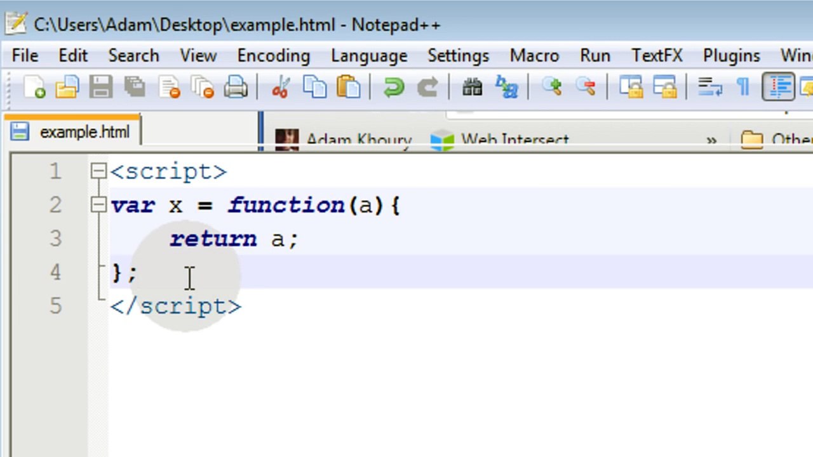Select the example.html tab
Image resolution: width=813 pixels, height=457 pixels.
coord(72,132)
